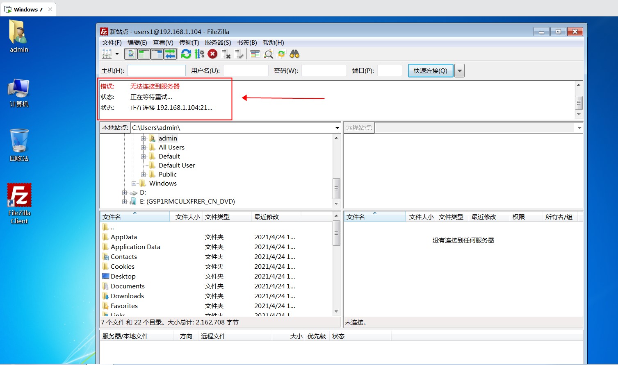
Task: Expand the Public folder in the tree
Action: tap(143, 174)
